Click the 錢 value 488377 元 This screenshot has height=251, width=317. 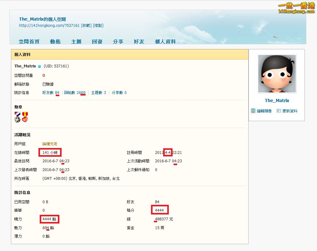[x=164, y=219]
